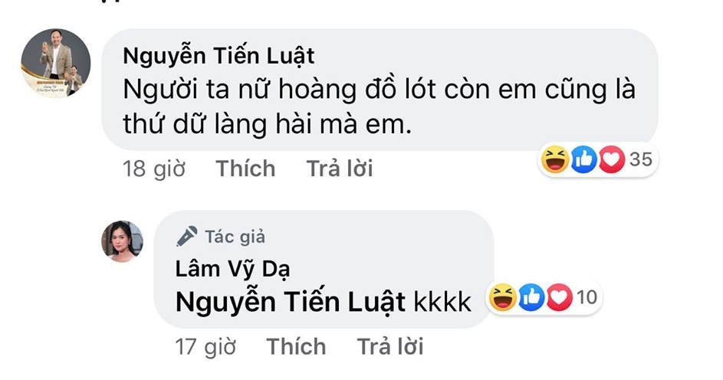Open the tagged Nguyễn Tiến Luật mention in reply
The height and width of the screenshot is (380, 723).
coord(291,303)
